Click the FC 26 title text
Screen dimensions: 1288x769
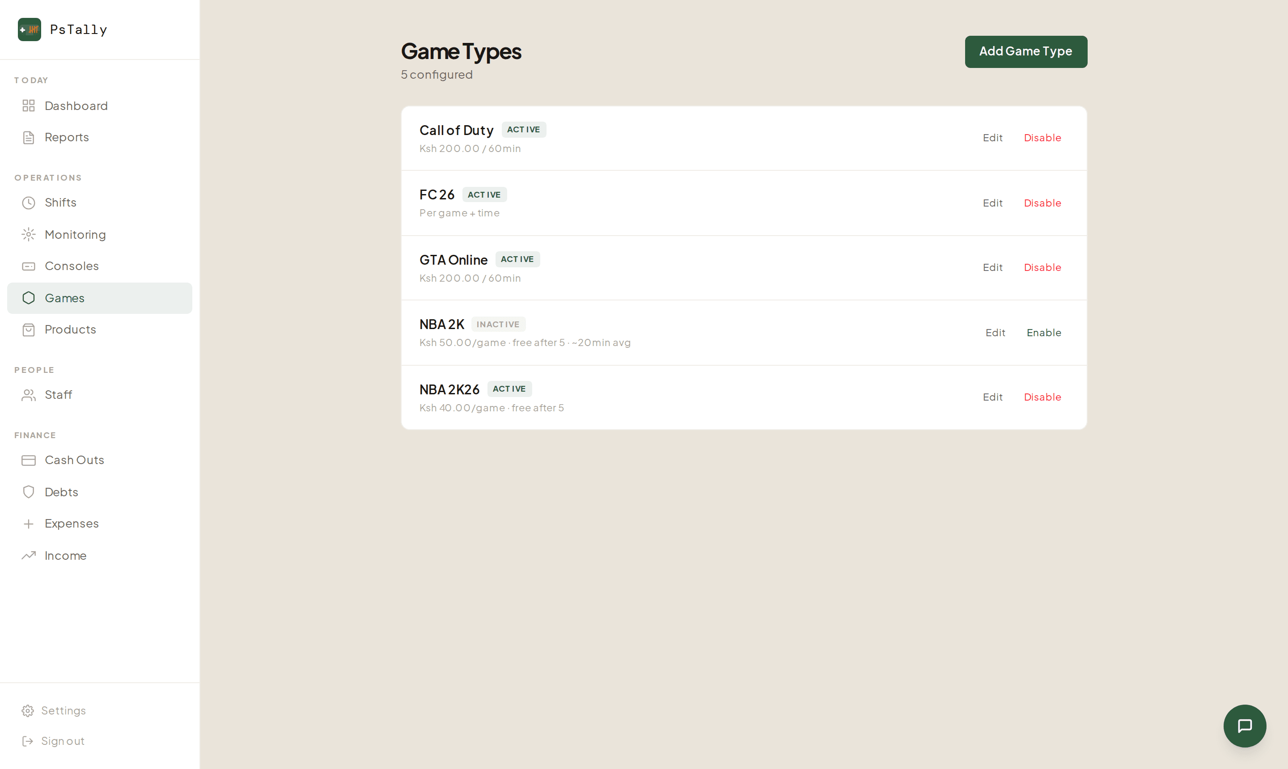[x=436, y=195]
